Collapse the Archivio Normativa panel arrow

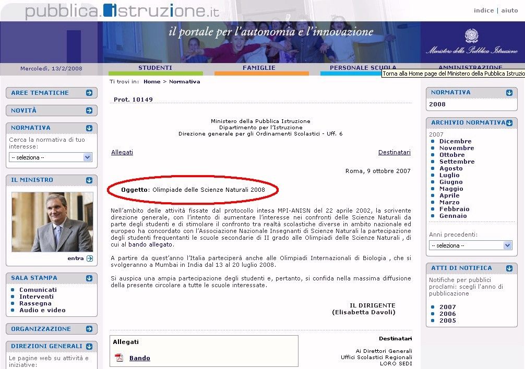tap(509, 123)
